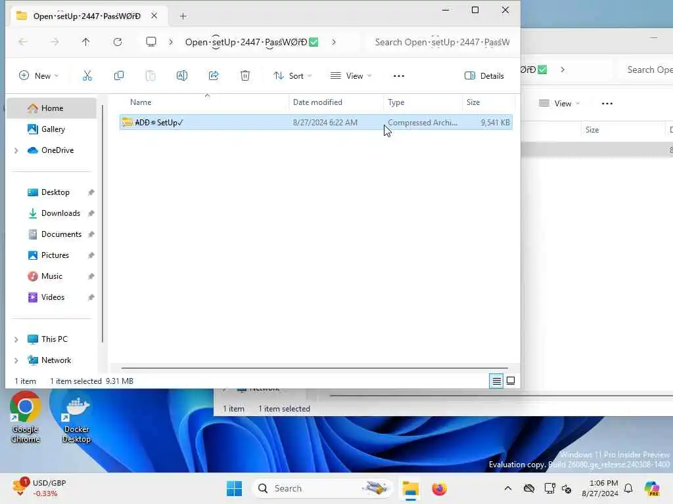
Task: Open Videos quick access folder
Action: 53,297
